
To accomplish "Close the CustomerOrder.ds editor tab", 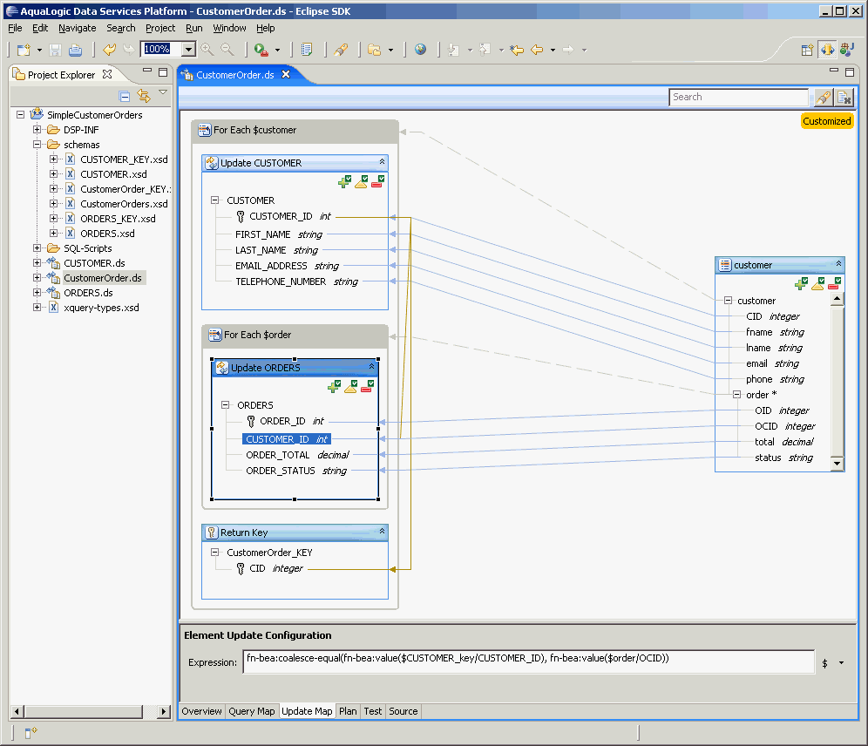I will click(286, 74).
